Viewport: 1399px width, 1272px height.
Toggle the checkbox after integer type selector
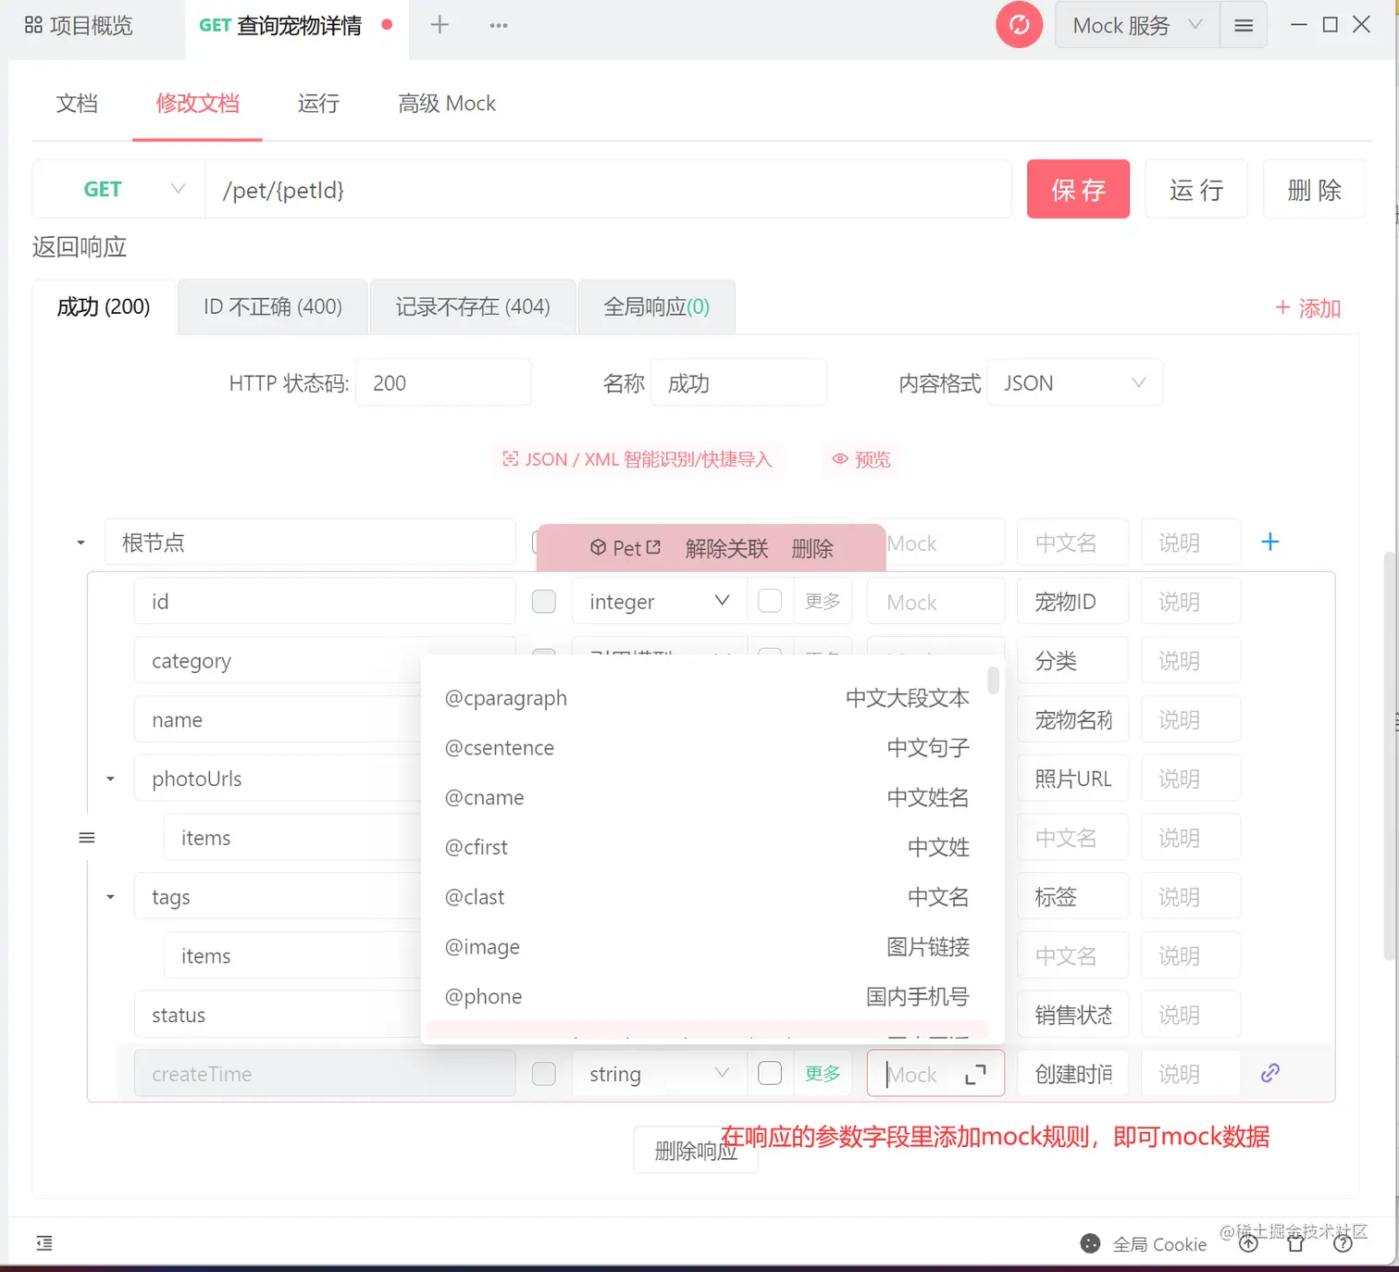click(x=769, y=601)
